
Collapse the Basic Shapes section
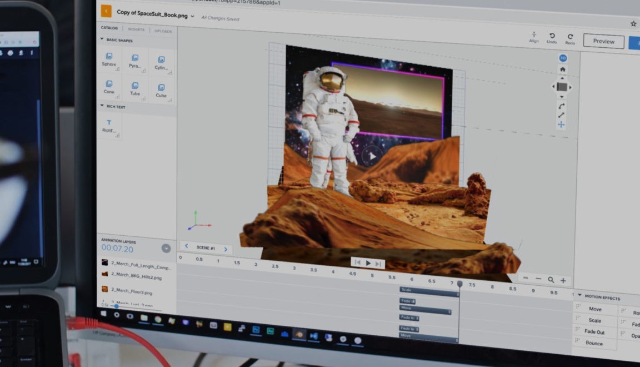[x=102, y=39]
